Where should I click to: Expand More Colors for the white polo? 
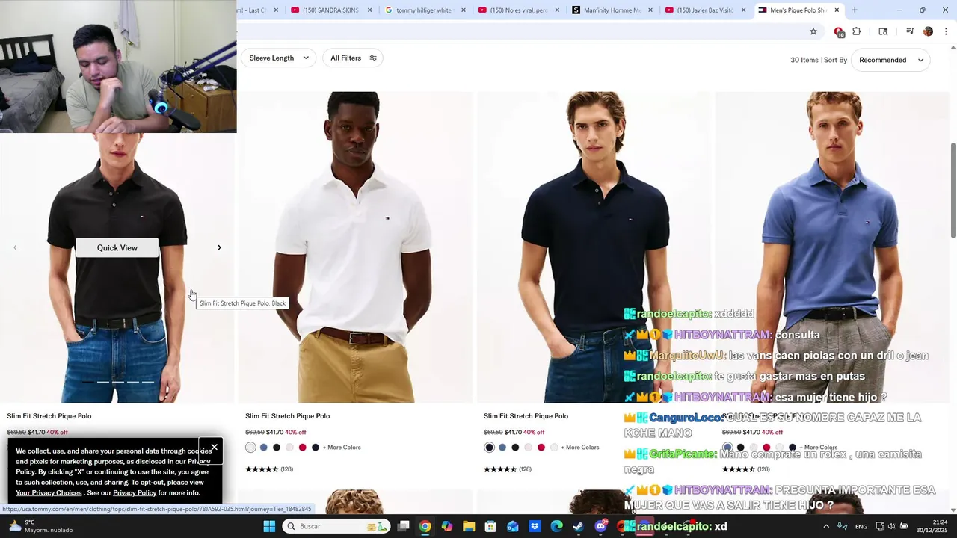[x=342, y=448]
